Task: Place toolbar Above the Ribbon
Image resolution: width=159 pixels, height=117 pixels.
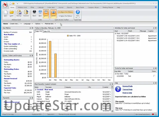Action: 66,12
